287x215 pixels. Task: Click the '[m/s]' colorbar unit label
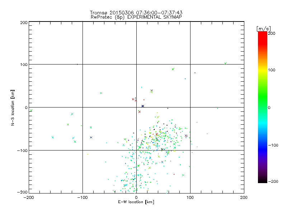point(263,29)
